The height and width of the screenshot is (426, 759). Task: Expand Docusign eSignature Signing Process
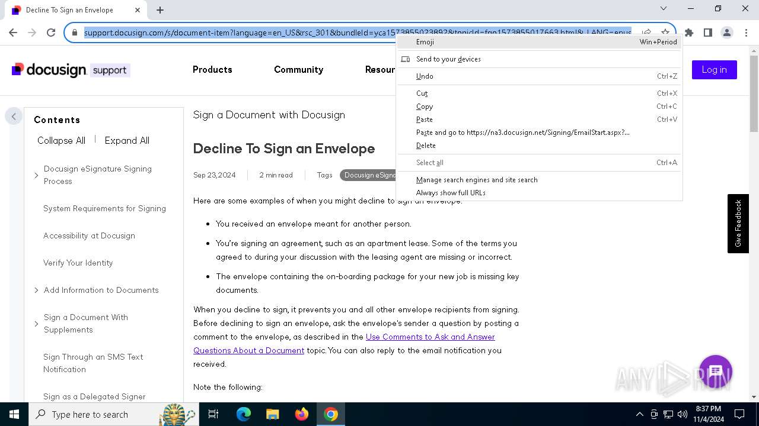click(x=36, y=175)
